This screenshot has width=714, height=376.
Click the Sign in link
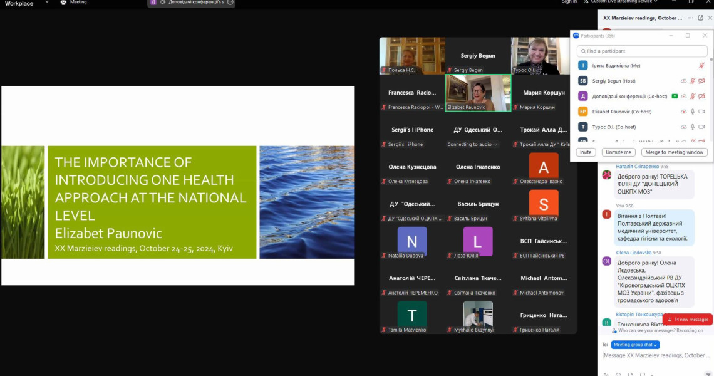569,2
